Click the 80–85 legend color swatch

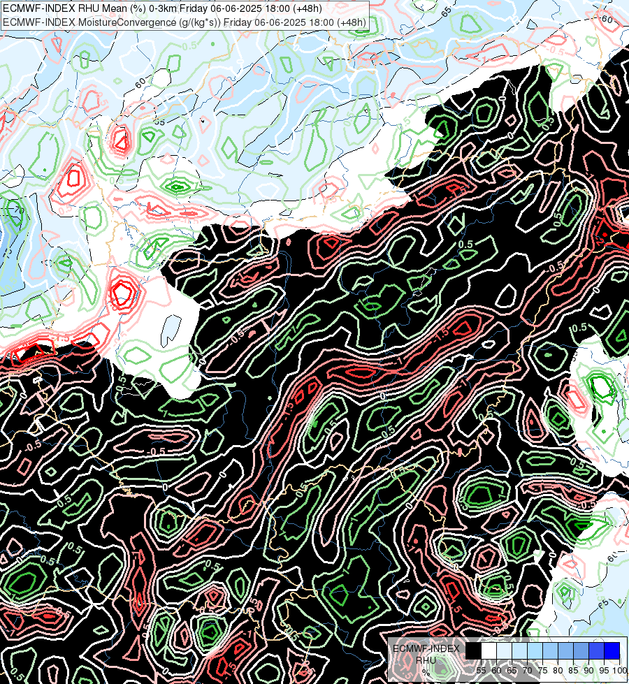coord(565,650)
